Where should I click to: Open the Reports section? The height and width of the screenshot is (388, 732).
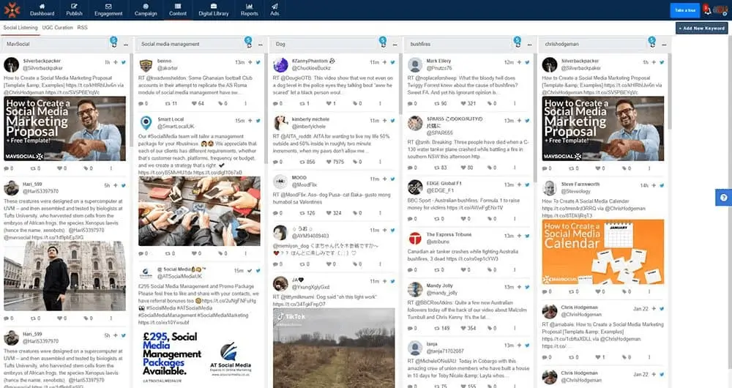point(250,10)
